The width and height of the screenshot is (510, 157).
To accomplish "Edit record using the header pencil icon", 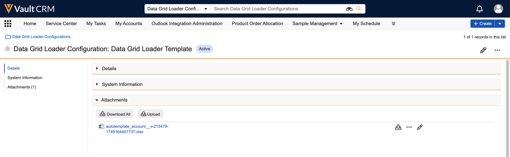I will (483, 50).
